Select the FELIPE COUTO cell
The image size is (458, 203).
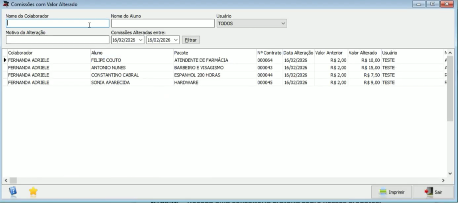tap(132, 60)
